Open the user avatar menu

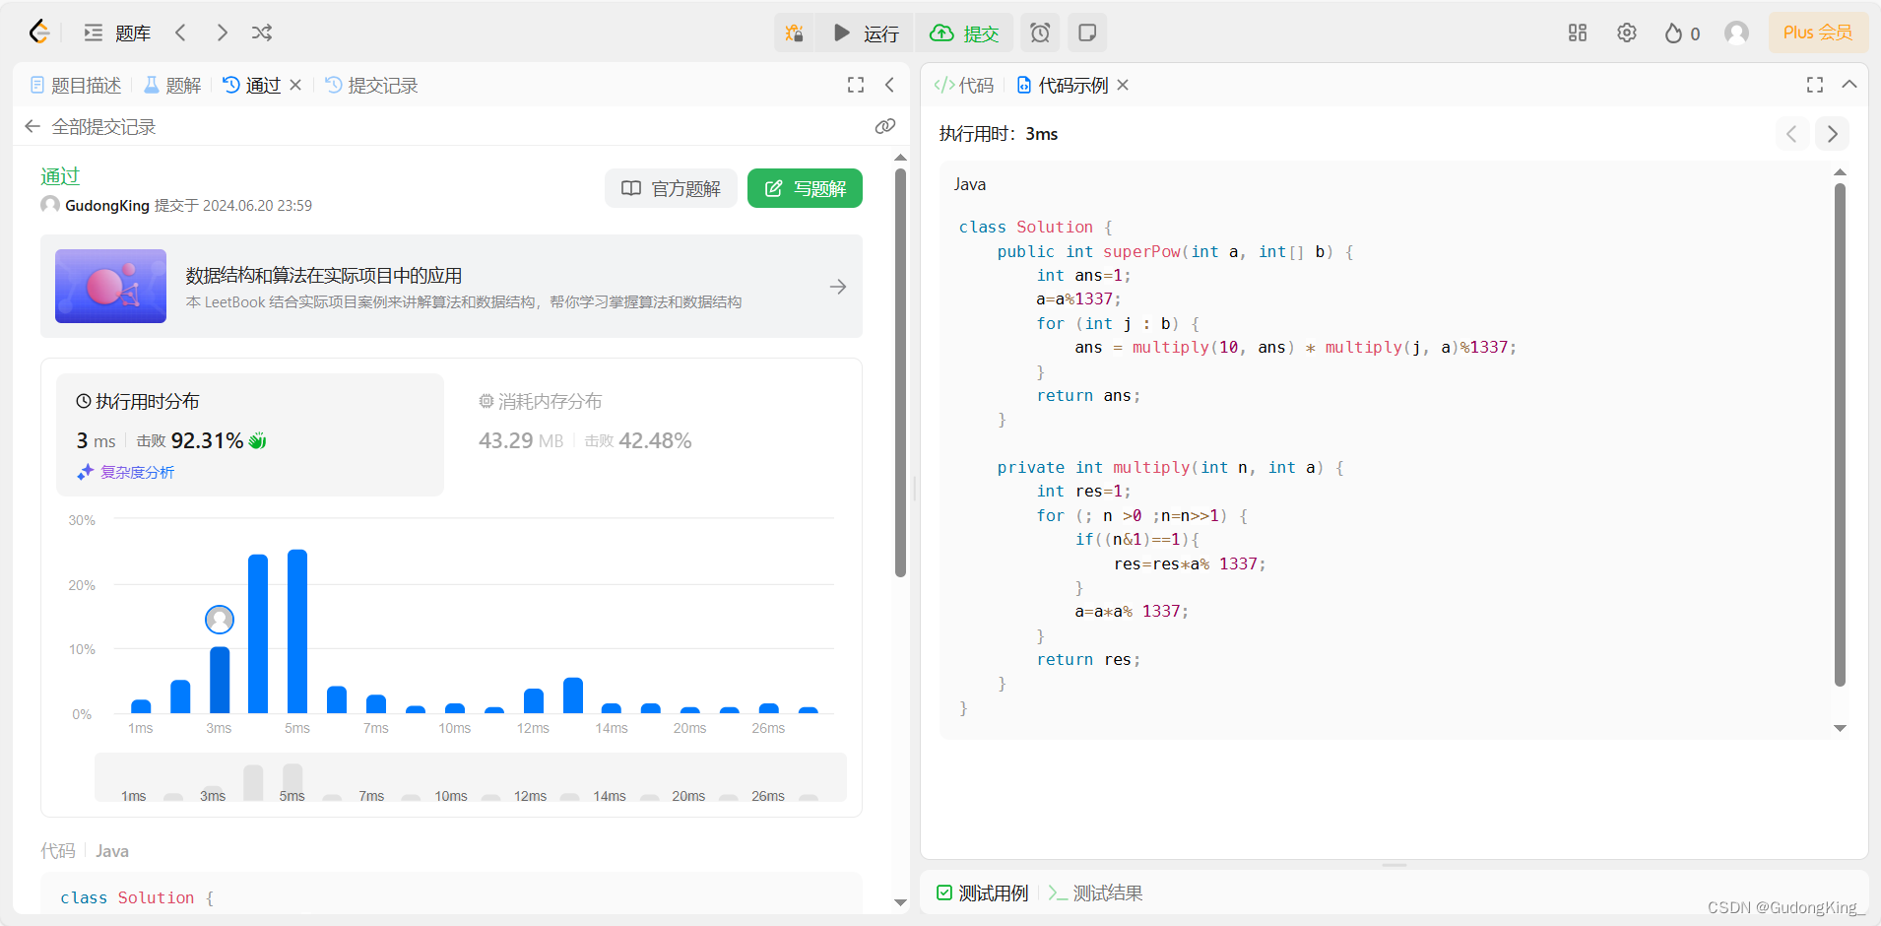(1736, 33)
